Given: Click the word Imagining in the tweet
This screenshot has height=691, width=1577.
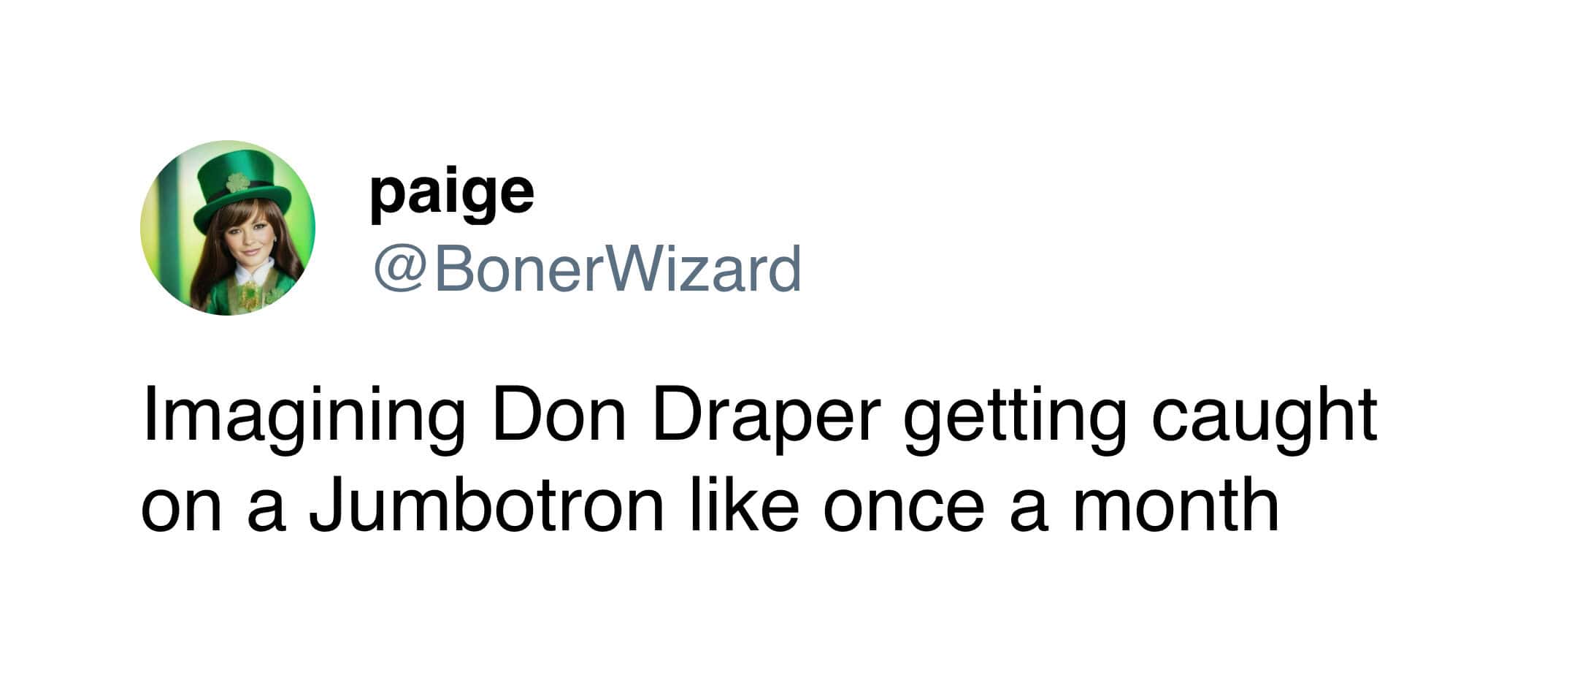Looking at the screenshot, I should [304, 418].
